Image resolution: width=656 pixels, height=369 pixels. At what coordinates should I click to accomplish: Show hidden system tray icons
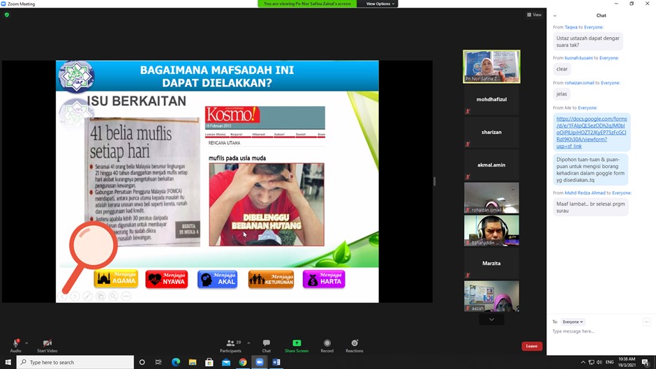(583, 362)
